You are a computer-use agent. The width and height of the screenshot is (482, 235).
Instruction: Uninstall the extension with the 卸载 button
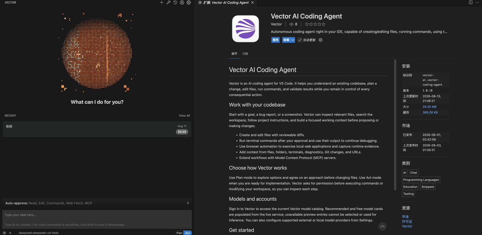(286, 40)
